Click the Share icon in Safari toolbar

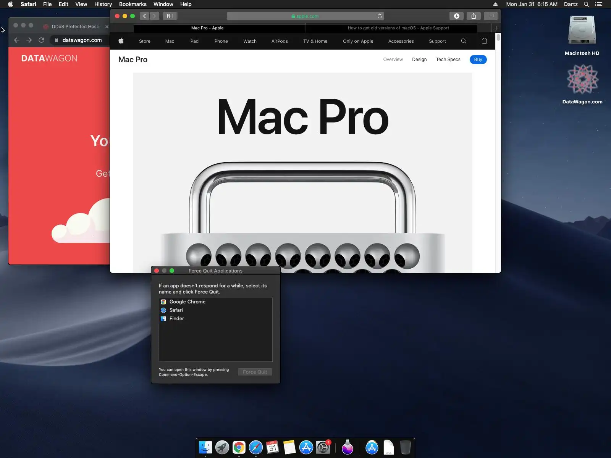click(474, 16)
